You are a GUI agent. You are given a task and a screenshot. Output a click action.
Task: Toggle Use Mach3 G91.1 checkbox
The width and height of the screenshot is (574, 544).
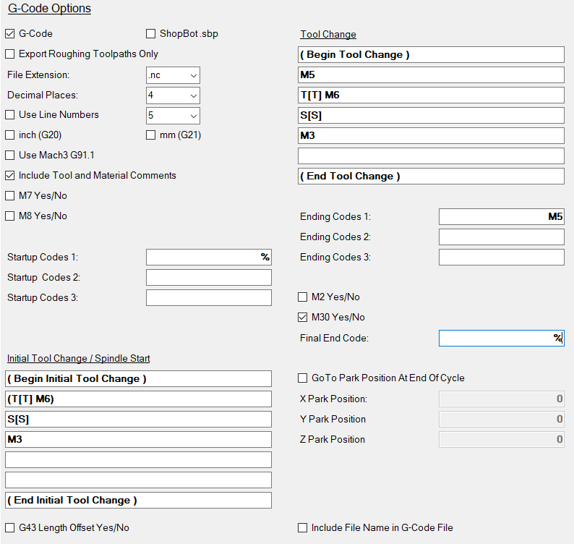[10, 155]
